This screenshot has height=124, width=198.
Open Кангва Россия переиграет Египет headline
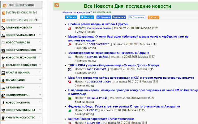[101, 119]
